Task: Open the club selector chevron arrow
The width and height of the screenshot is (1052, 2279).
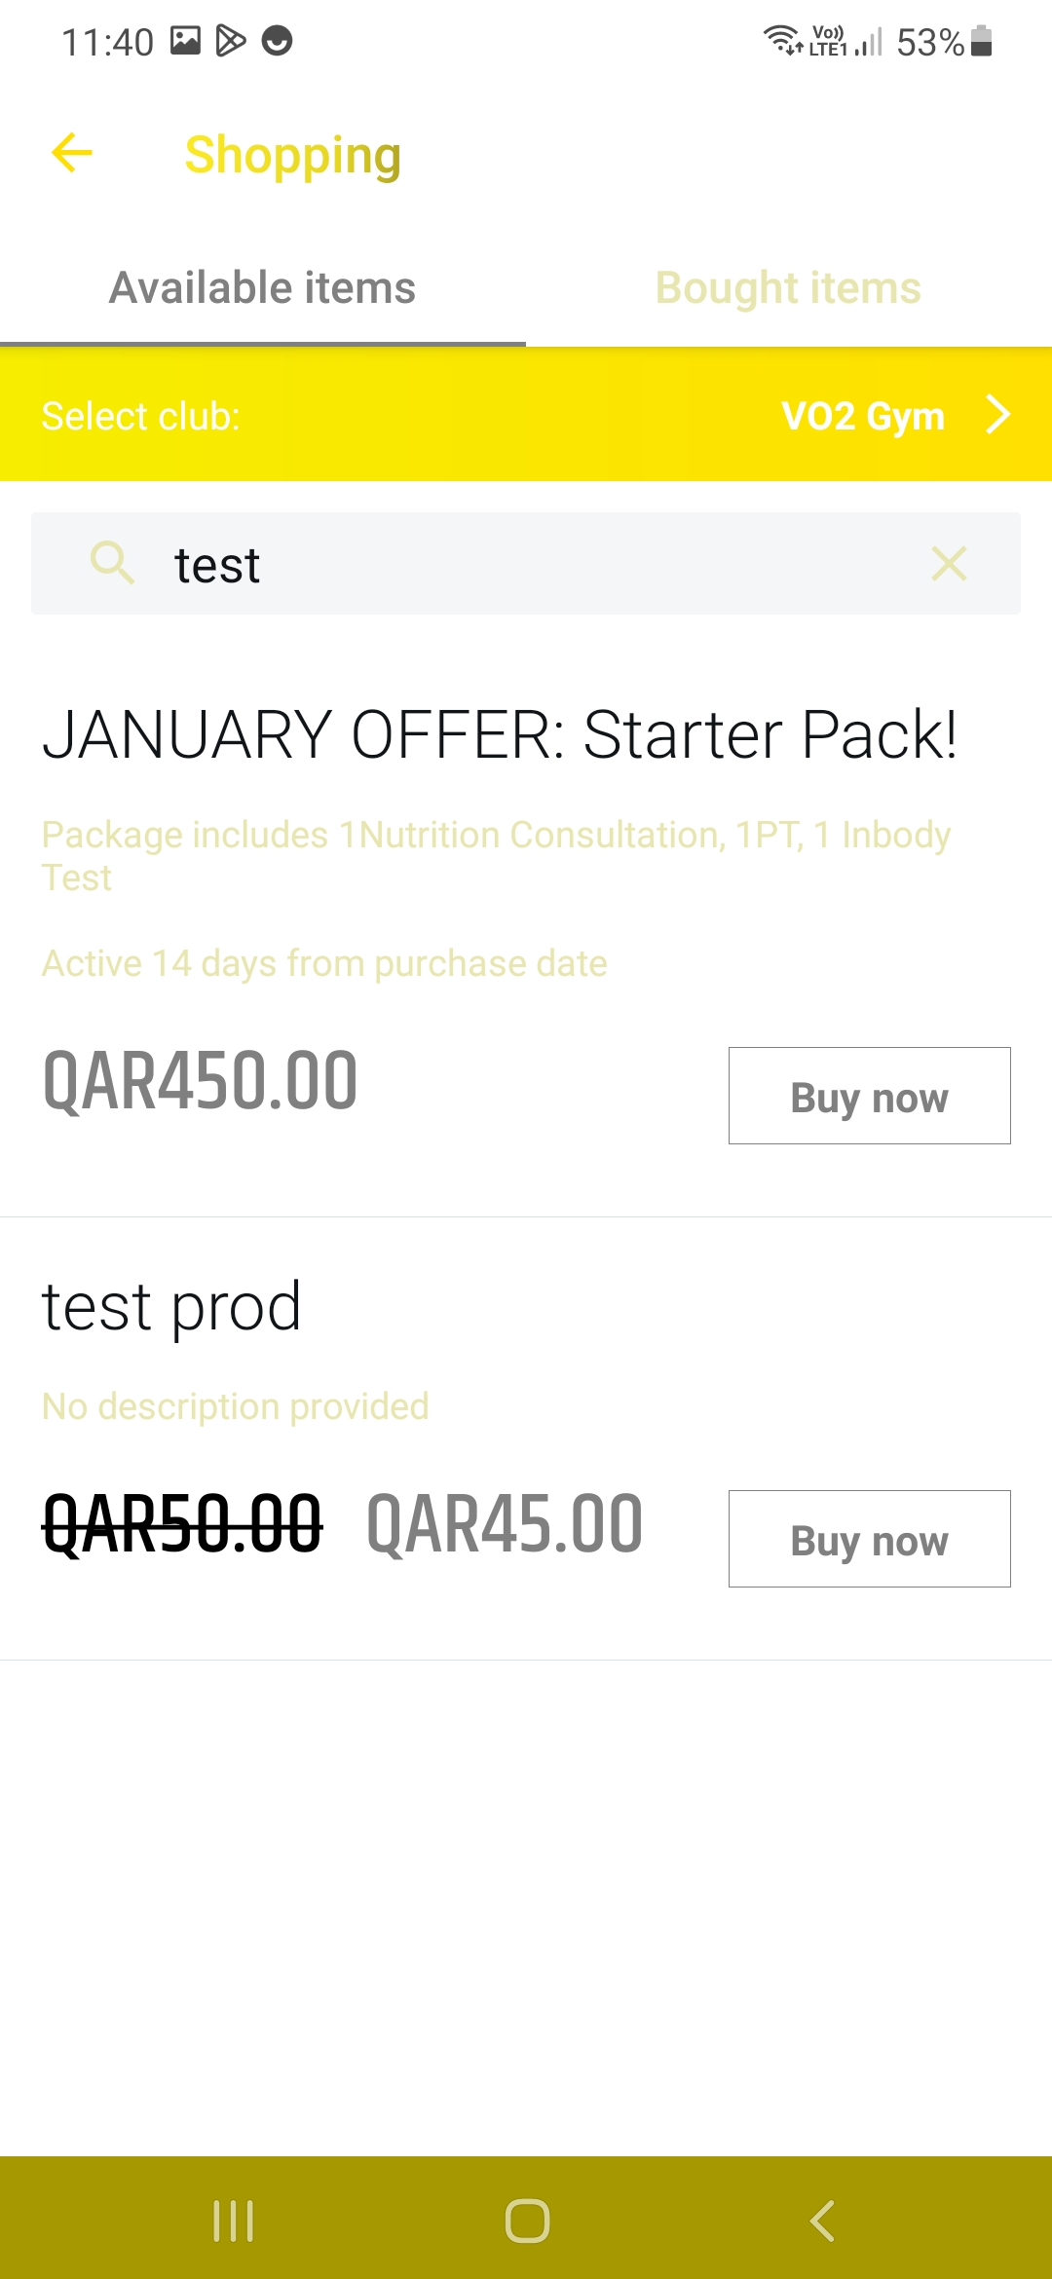Action: click(x=998, y=414)
